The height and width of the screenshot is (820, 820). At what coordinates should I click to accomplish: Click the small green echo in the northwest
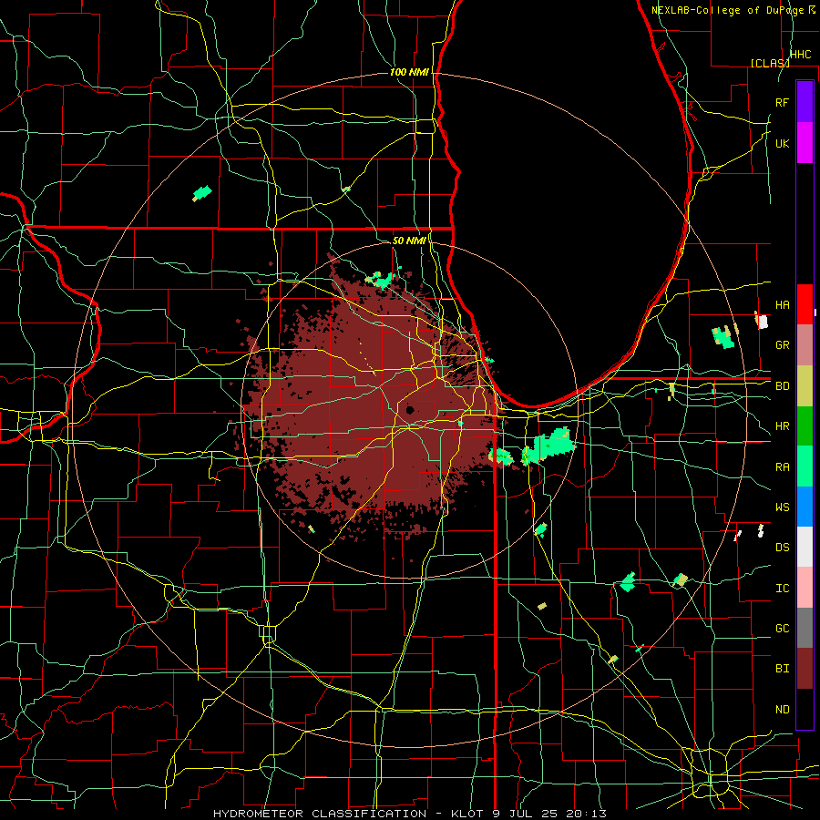pos(202,193)
